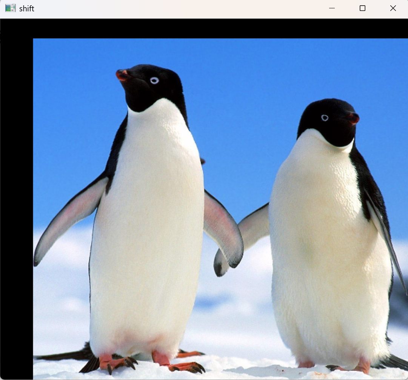Maximize the shift window
This screenshot has height=380, width=408.
click(x=362, y=8)
